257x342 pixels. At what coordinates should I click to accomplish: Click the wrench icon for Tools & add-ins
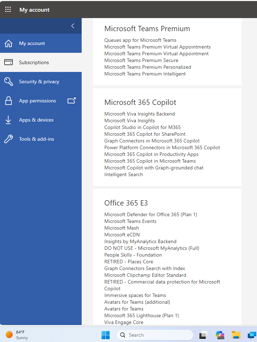[8, 139]
